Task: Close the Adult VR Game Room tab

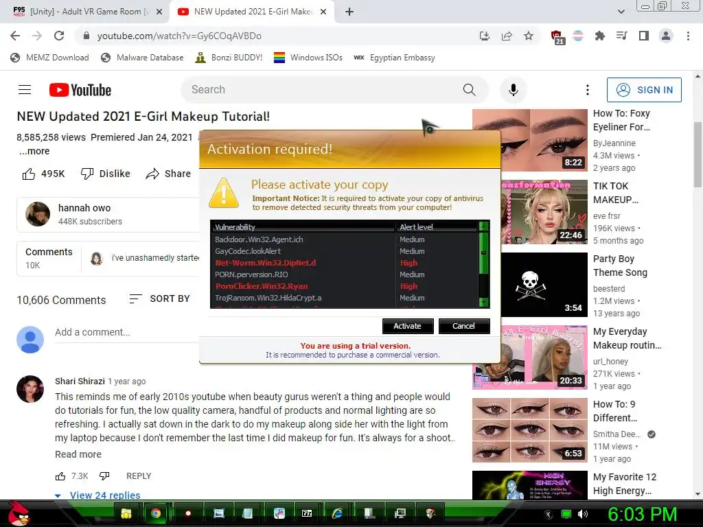Action: pos(159,12)
